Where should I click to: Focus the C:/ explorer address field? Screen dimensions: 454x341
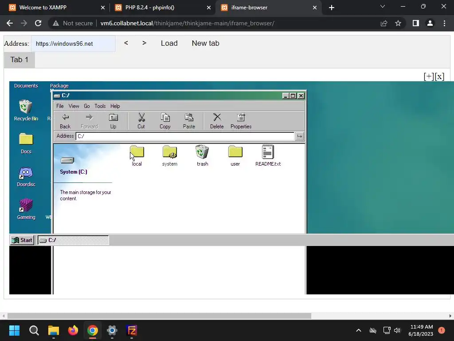[185, 136]
